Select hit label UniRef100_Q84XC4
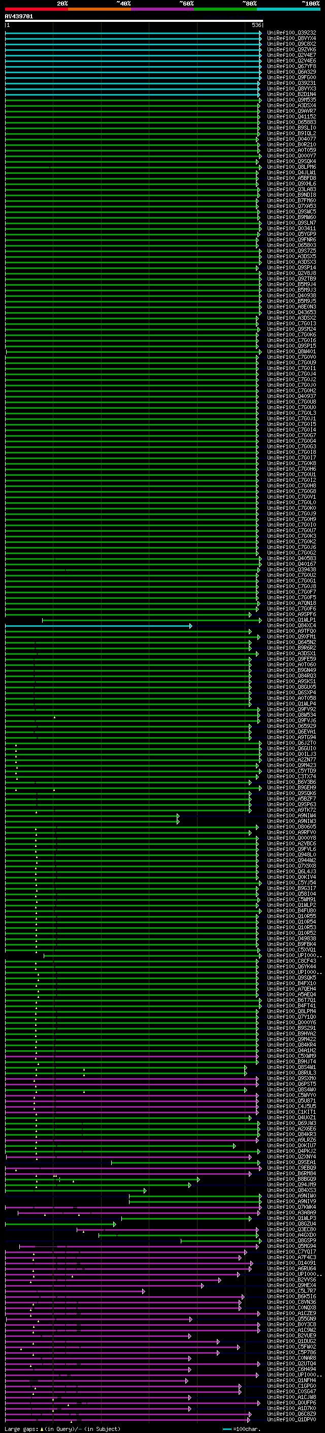The width and height of the screenshot is (325, 1433). pyautogui.click(x=291, y=626)
